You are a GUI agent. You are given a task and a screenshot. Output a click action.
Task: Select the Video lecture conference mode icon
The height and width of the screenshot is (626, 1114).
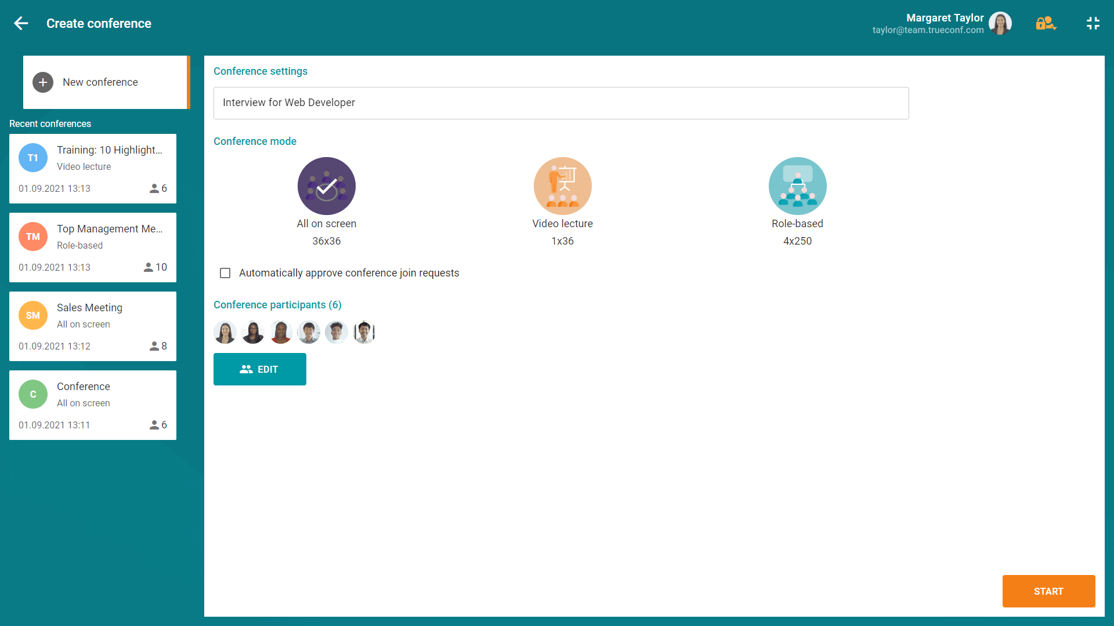562,186
